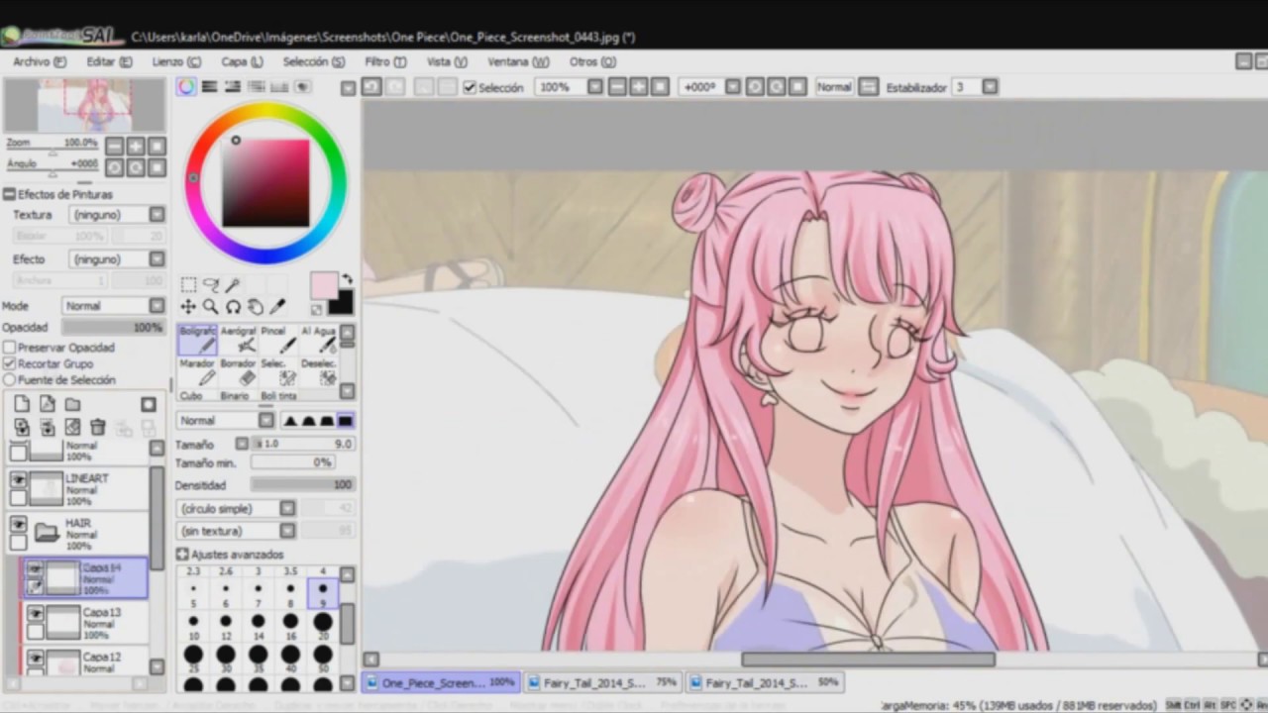1268x713 pixels.
Task: Select the rotate view tool
Action: coord(233,307)
